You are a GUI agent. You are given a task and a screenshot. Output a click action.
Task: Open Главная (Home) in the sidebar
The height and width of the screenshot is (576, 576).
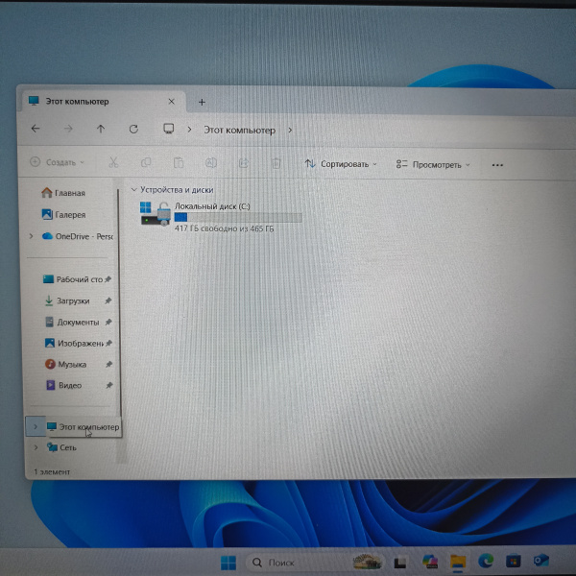point(69,193)
